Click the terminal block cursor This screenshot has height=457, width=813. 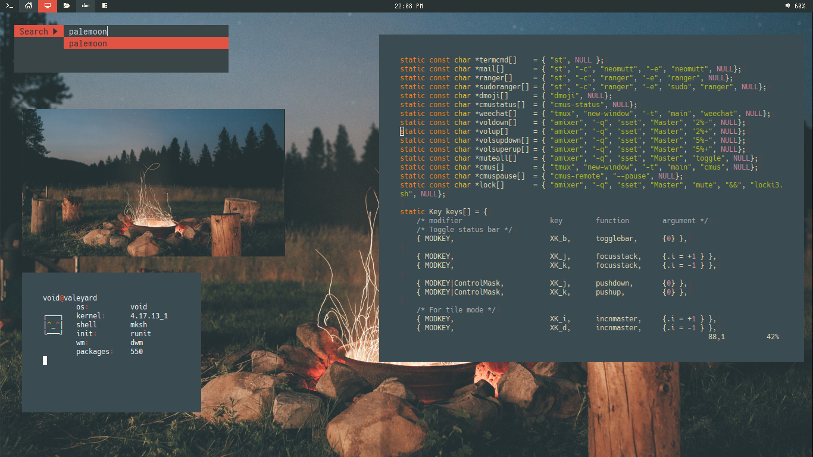45,360
